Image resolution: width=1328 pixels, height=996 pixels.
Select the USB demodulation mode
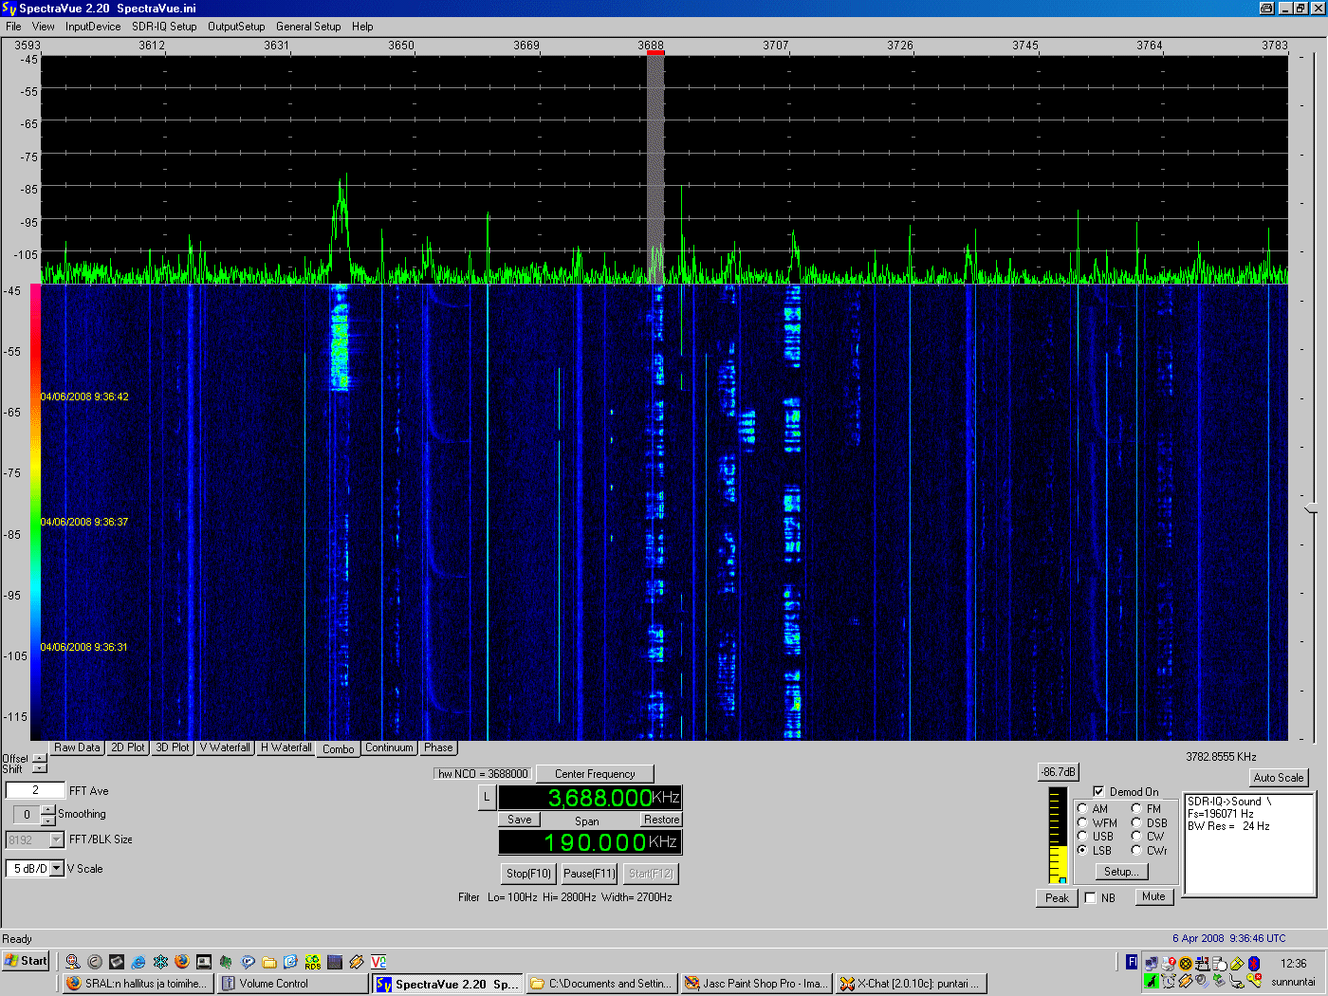pos(1082,837)
